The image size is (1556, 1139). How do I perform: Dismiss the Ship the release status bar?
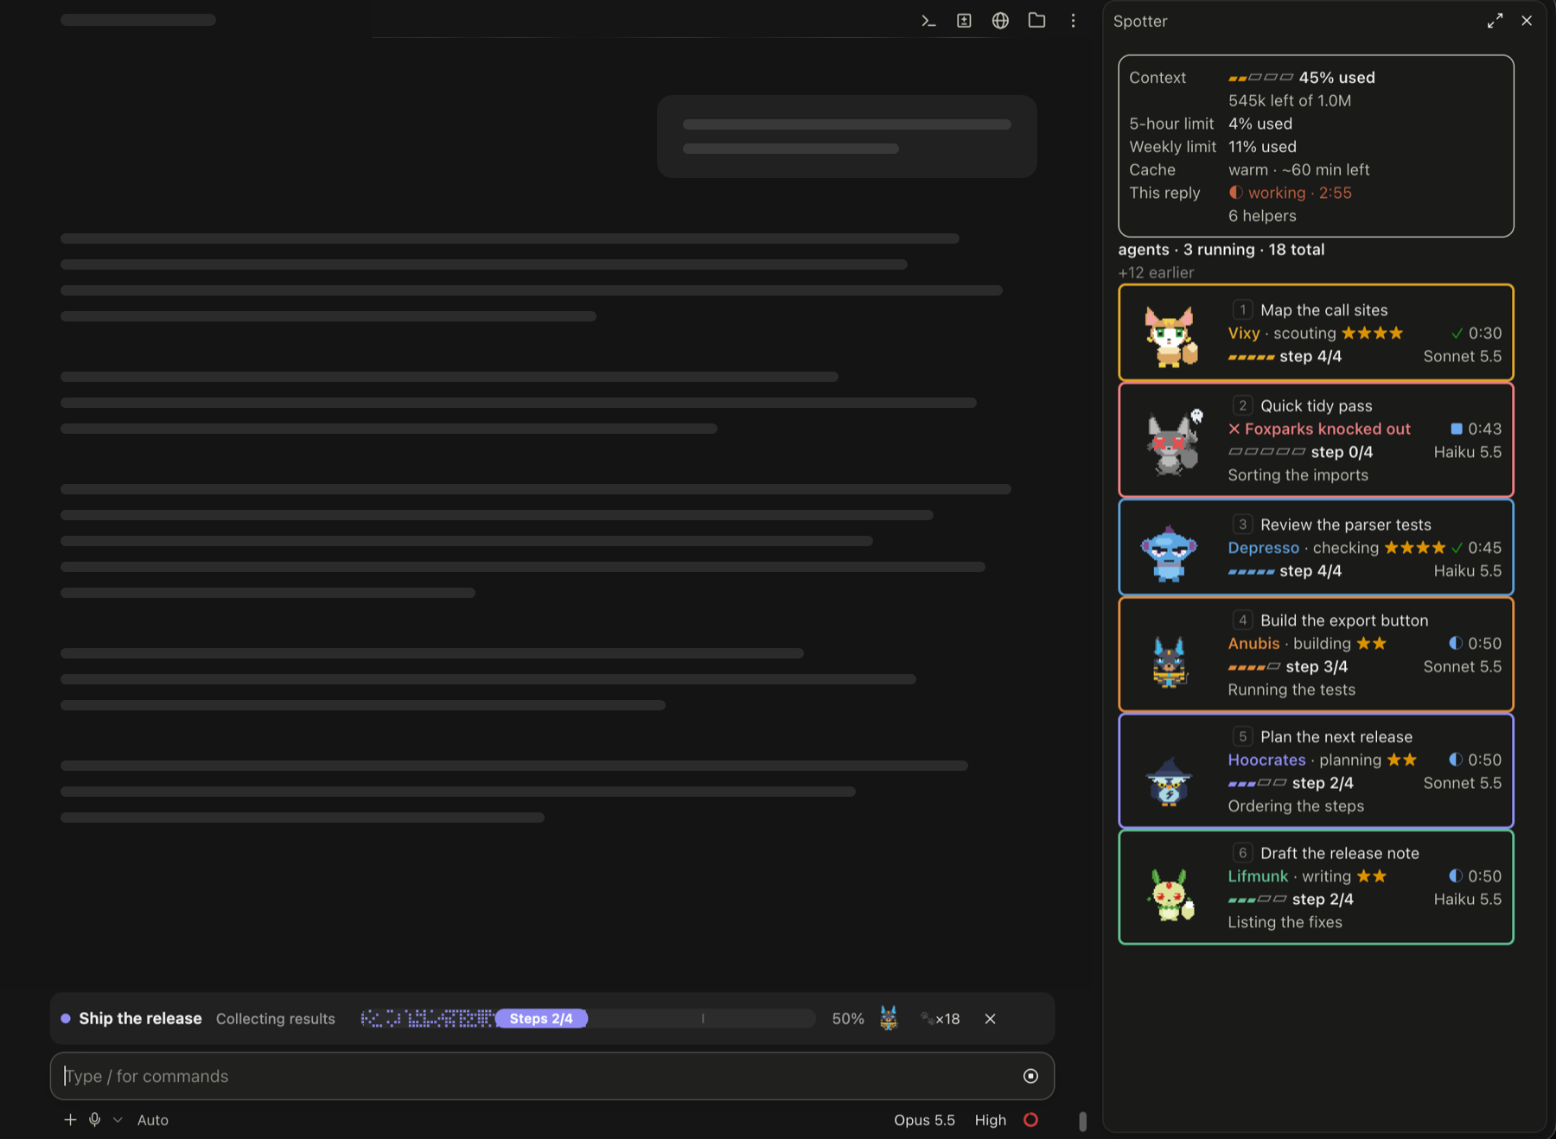pos(990,1019)
